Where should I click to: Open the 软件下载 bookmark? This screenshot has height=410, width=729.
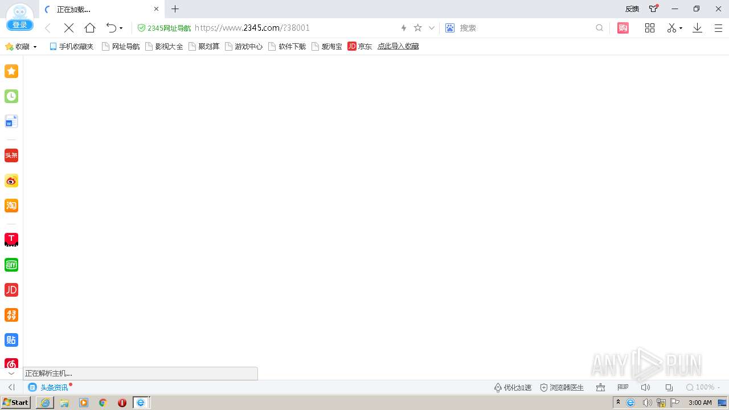(x=287, y=47)
